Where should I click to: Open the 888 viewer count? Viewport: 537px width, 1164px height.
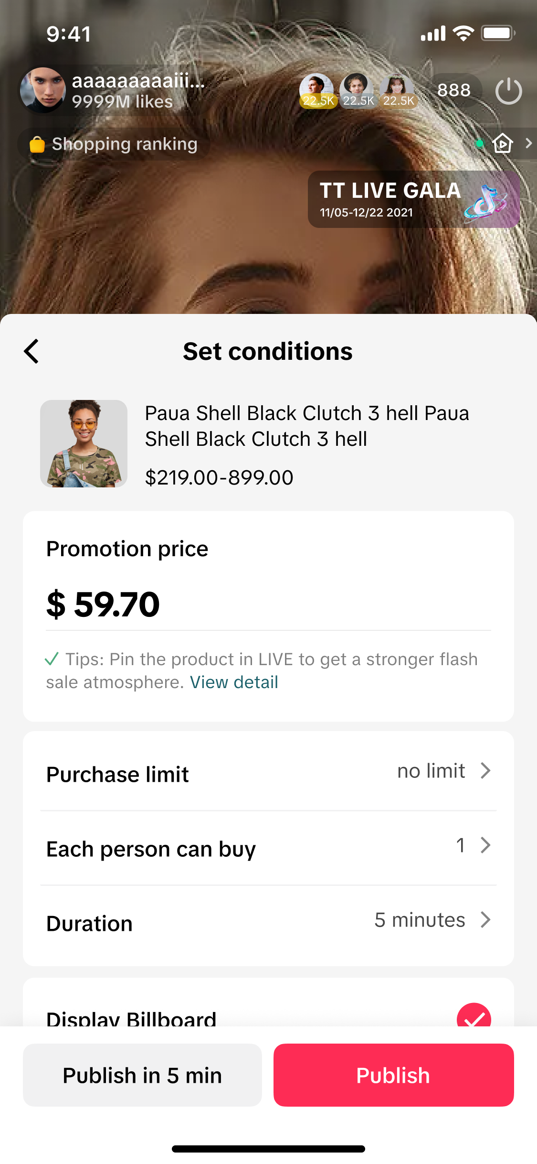point(454,90)
